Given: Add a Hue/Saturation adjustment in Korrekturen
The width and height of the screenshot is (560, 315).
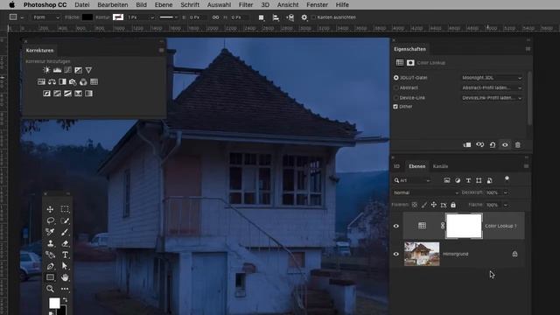Looking at the screenshot, I should [41, 81].
